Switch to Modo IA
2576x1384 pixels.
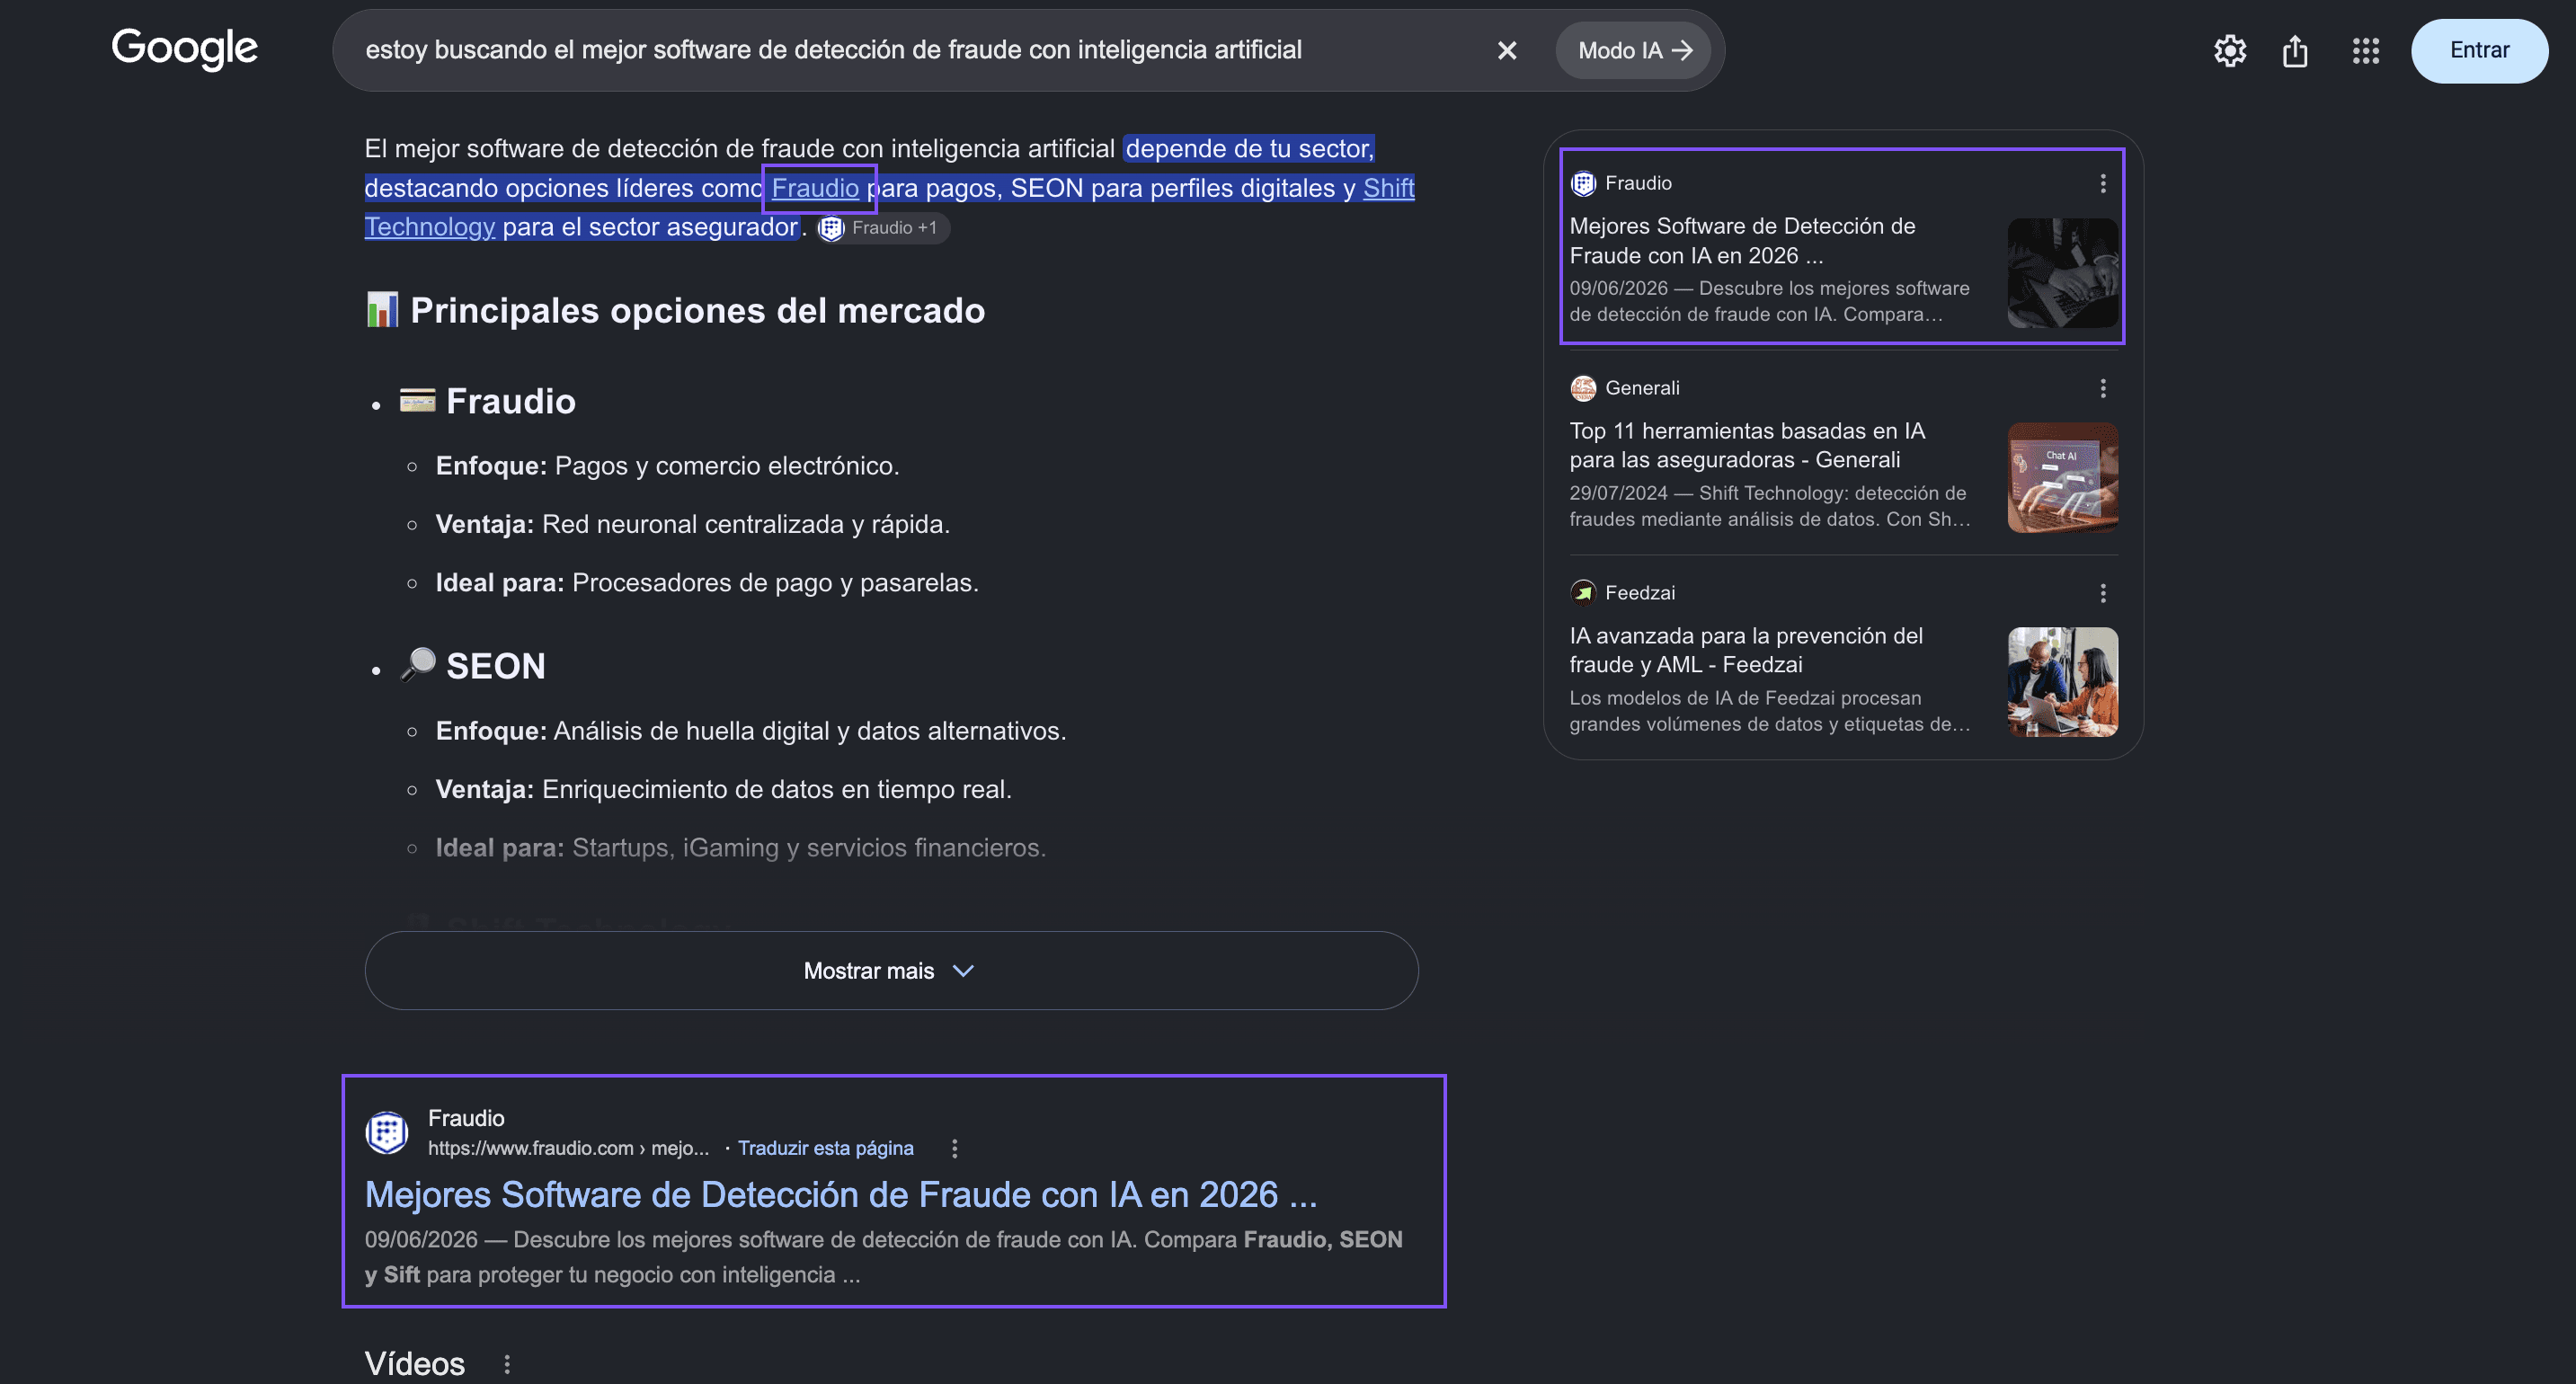(x=1633, y=50)
